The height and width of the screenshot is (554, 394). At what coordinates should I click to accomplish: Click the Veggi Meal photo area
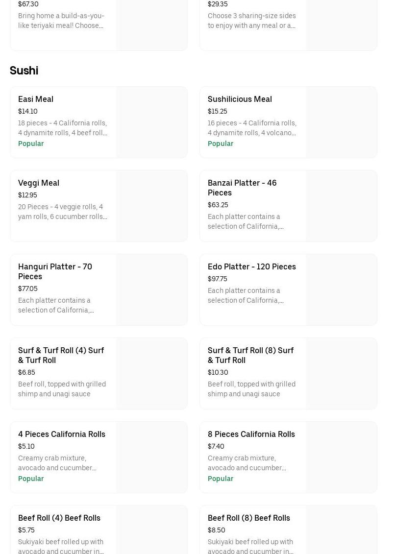[x=151, y=206]
